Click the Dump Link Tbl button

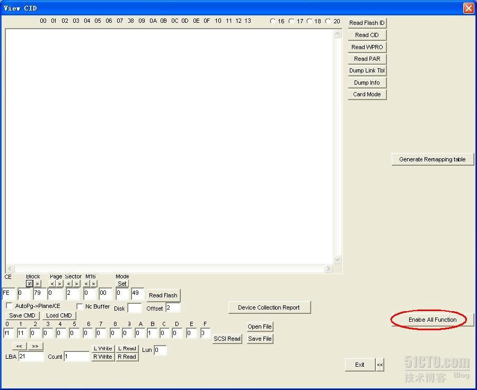tap(367, 70)
